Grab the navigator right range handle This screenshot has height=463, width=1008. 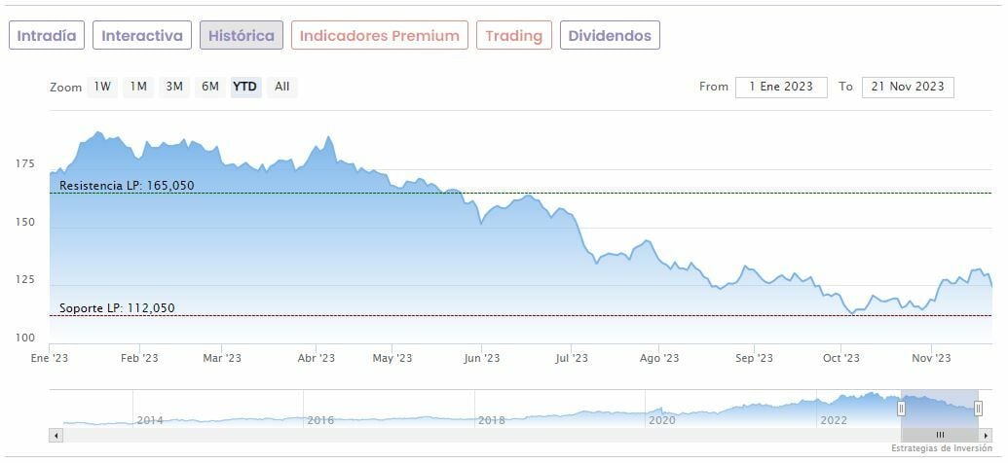[978, 409]
